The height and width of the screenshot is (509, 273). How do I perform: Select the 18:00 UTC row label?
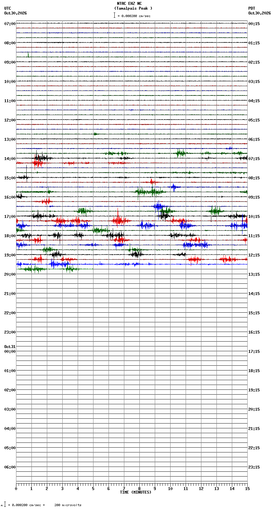(x=10, y=236)
